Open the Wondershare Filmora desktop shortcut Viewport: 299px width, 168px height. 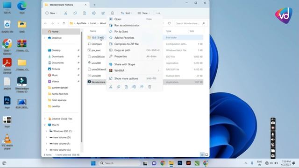click(x=22, y=85)
